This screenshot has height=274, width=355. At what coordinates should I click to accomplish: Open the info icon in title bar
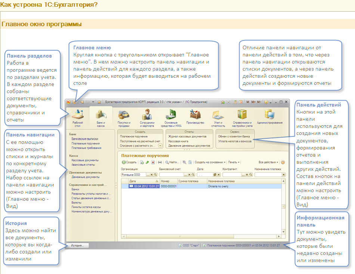click(266, 102)
